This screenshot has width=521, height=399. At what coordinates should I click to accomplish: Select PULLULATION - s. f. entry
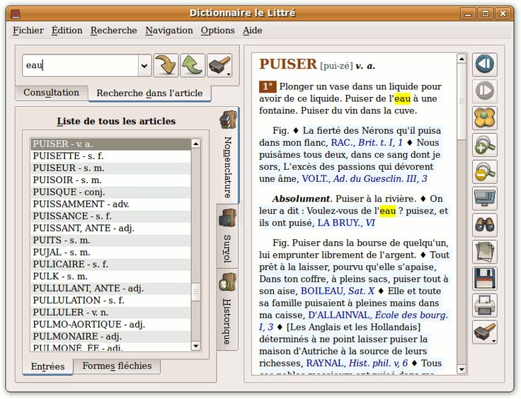click(110, 300)
